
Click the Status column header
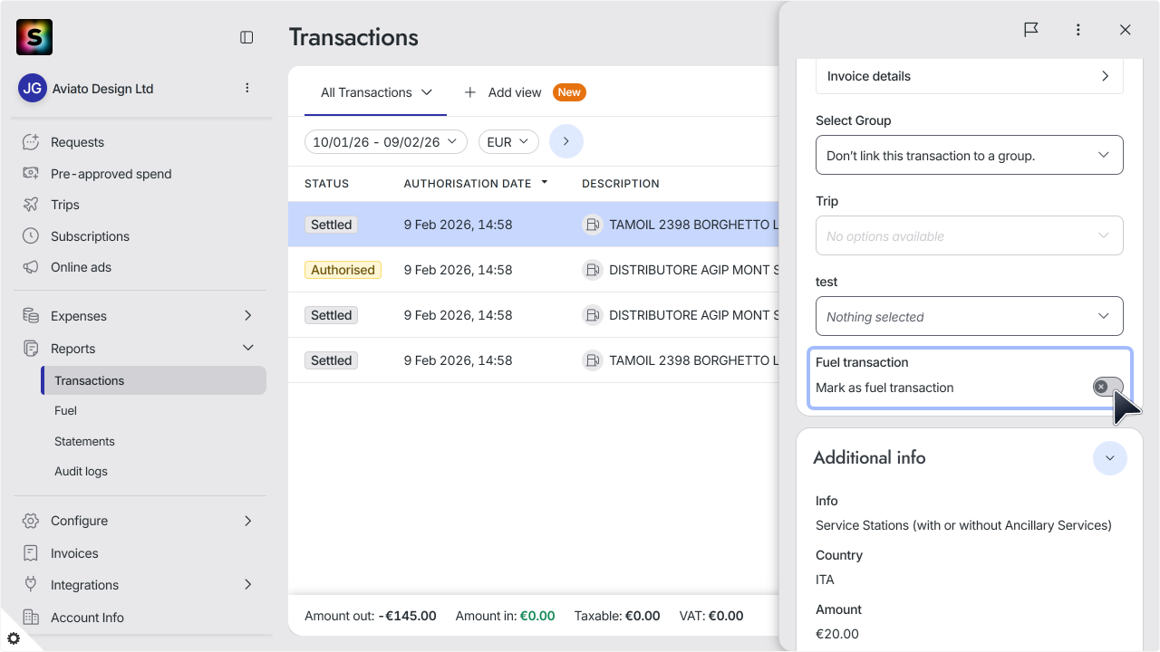point(326,183)
